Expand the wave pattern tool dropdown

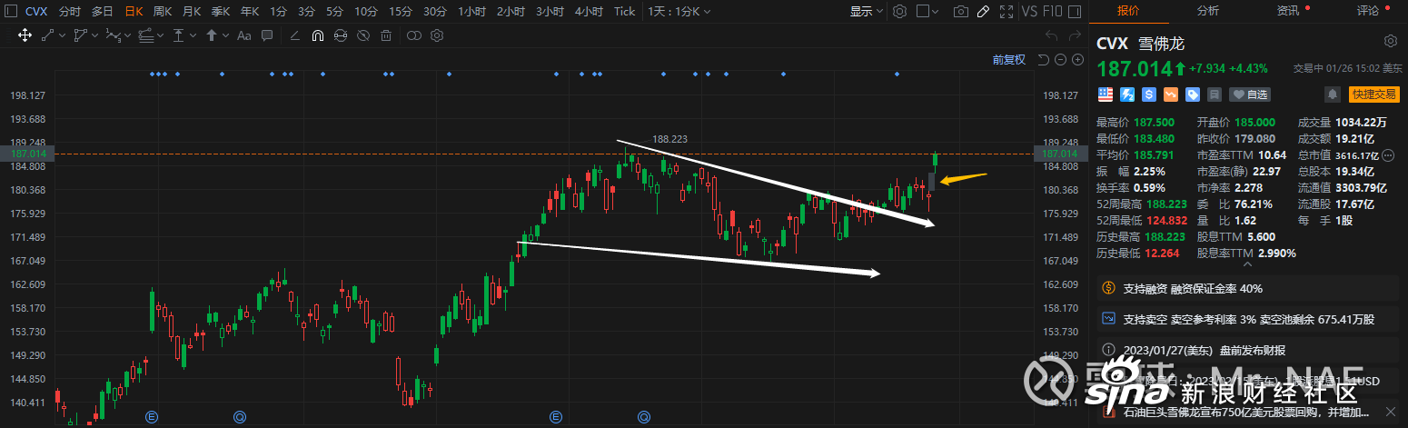127,35
